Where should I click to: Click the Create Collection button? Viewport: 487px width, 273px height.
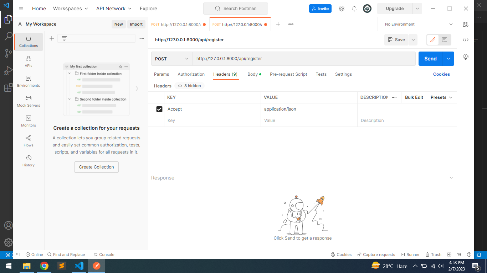coord(96,167)
